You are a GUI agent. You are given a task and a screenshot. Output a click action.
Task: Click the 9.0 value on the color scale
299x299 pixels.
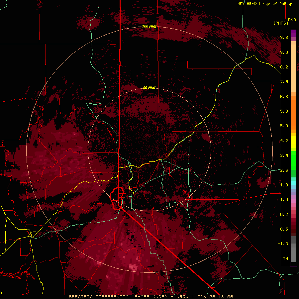(284, 52)
